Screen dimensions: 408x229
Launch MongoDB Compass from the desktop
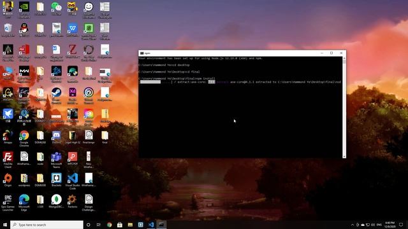click(x=56, y=201)
